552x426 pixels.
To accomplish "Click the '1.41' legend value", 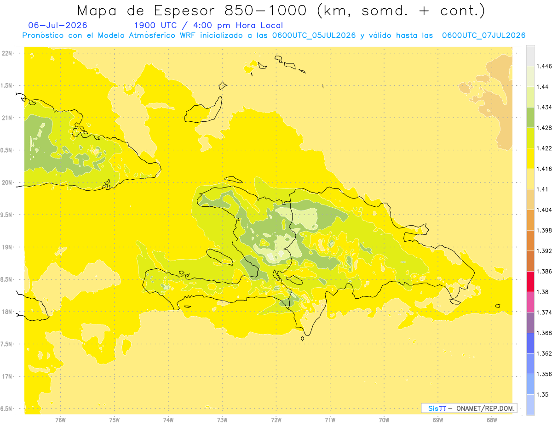I will pyautogui.click(x=542, y=189).
